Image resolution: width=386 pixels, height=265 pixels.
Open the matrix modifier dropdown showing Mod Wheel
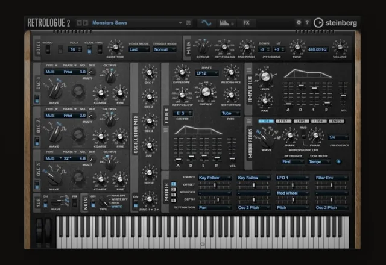click(x=292, y=193)
